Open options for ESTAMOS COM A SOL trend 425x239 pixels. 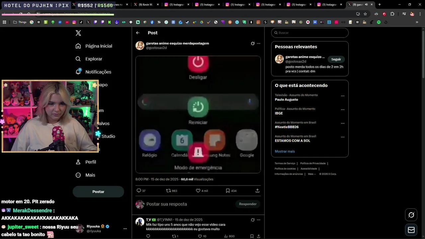click(x=343, y=137)
